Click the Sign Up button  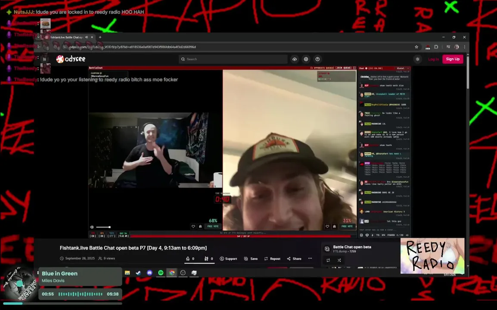(453, 59)
